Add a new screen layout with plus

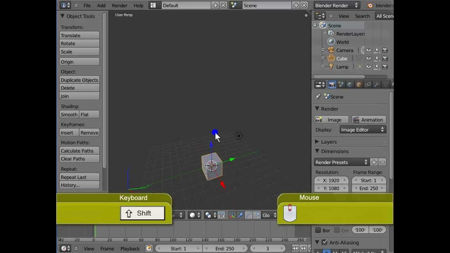[215, 5]
